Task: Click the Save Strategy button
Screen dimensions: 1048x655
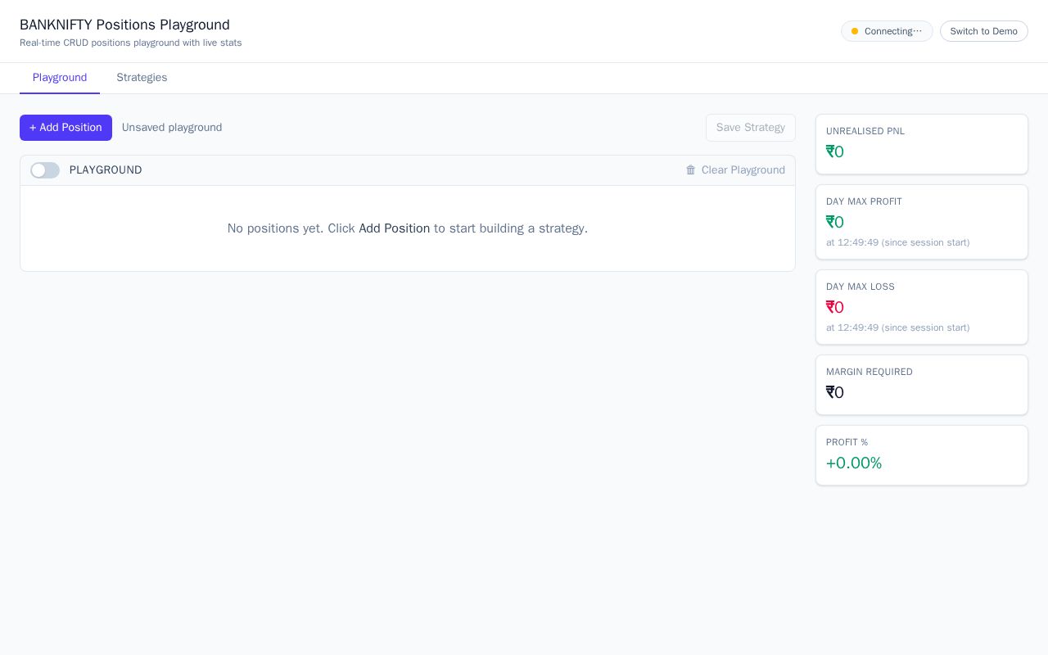Action: click(x=751, y=128)
